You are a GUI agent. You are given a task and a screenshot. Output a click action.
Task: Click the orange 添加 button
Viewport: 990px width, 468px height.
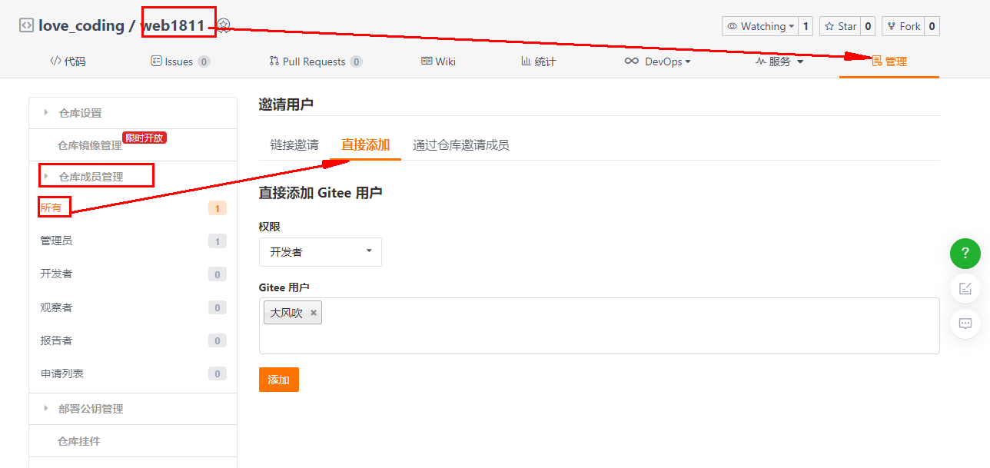(279, 380)
